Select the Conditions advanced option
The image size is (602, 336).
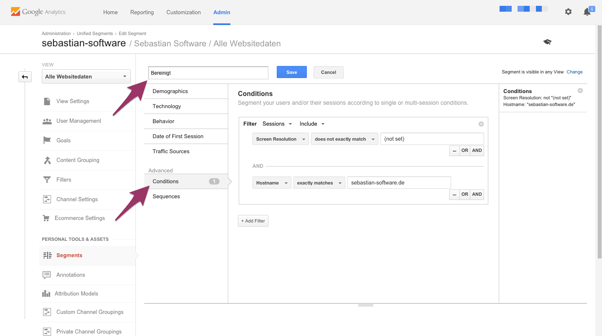[186, 182]
